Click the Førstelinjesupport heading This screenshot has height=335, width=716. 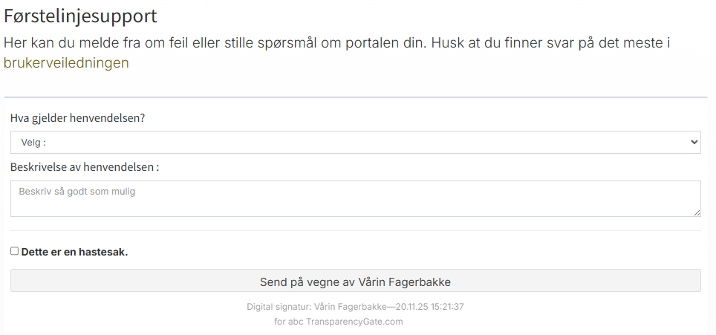80,16
